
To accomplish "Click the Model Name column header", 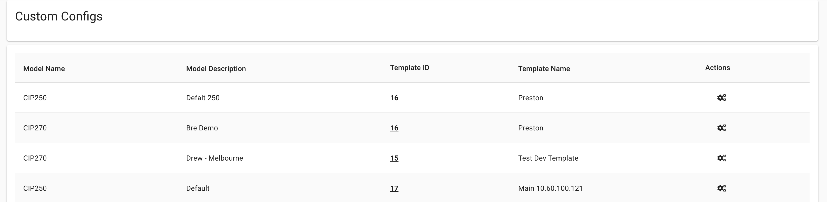I will tap(44, 69).
